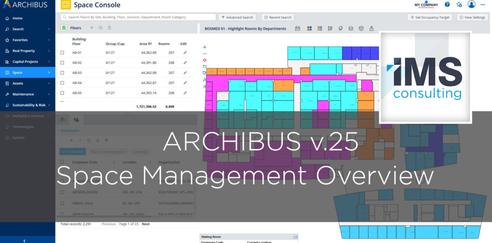Select the AB-05 floor checkbox
The image size is (492, 243).
click(62, 93)
